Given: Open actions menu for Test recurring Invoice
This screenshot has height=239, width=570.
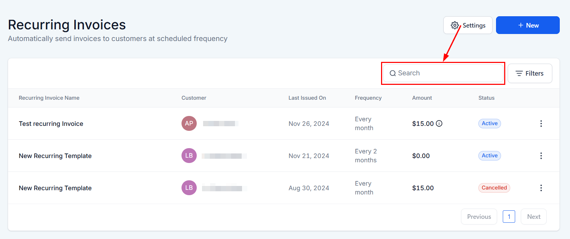Looking at the screenshot, I should 541,123.
